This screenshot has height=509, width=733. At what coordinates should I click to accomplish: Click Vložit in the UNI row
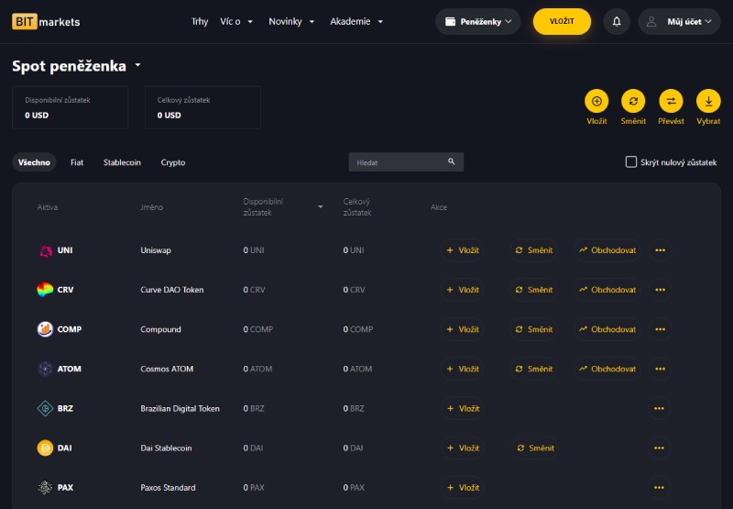point(463,250)
